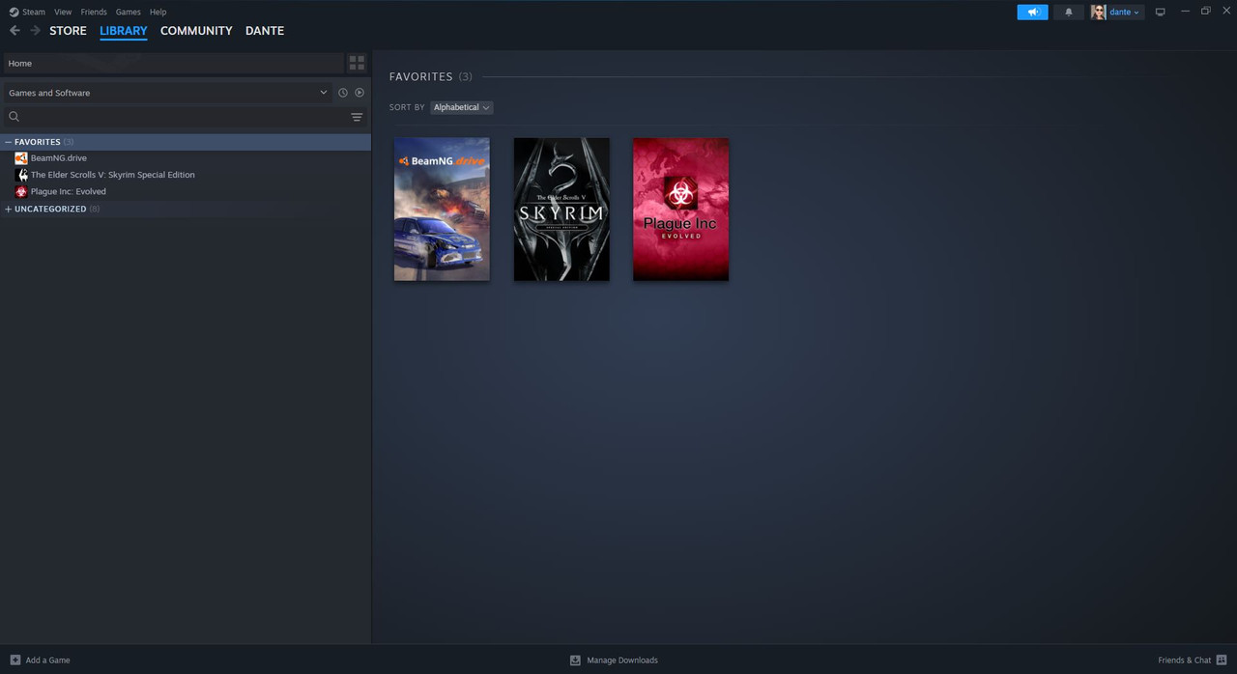The width and height of the screenshot is (1237, 674).
Task: Minimize the Steam window
Action: 1185,12
